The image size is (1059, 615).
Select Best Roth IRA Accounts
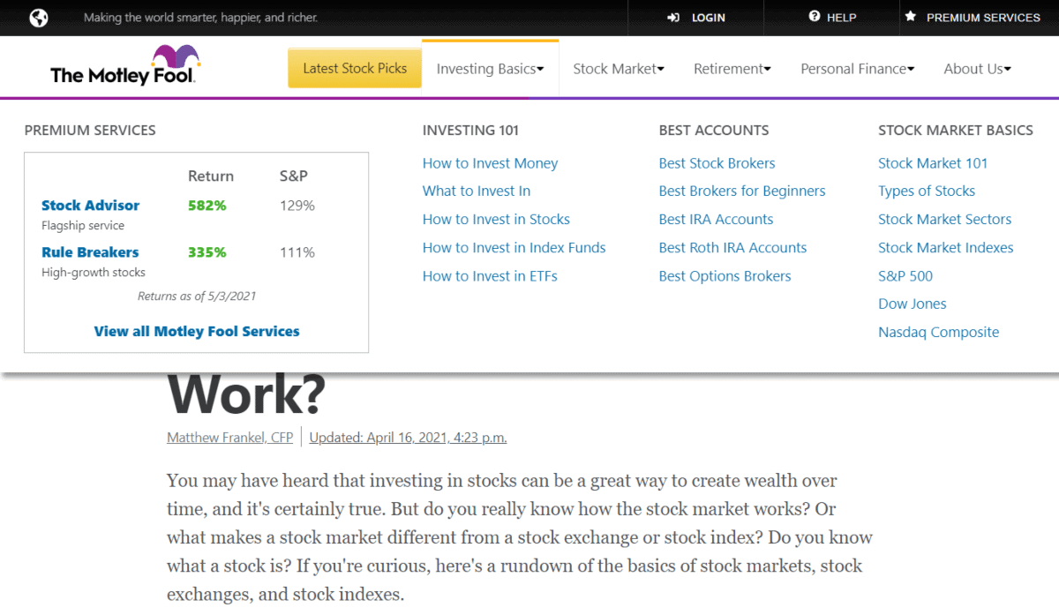(x=732, y=247)
